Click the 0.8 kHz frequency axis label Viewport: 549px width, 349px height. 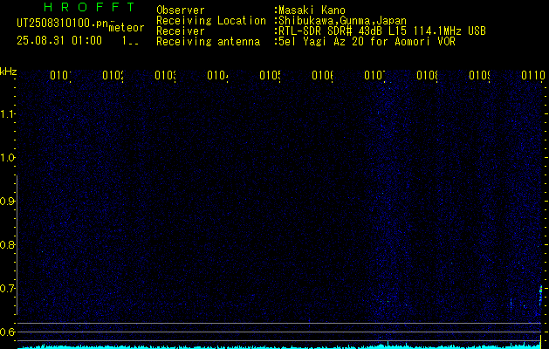point(7,244)
